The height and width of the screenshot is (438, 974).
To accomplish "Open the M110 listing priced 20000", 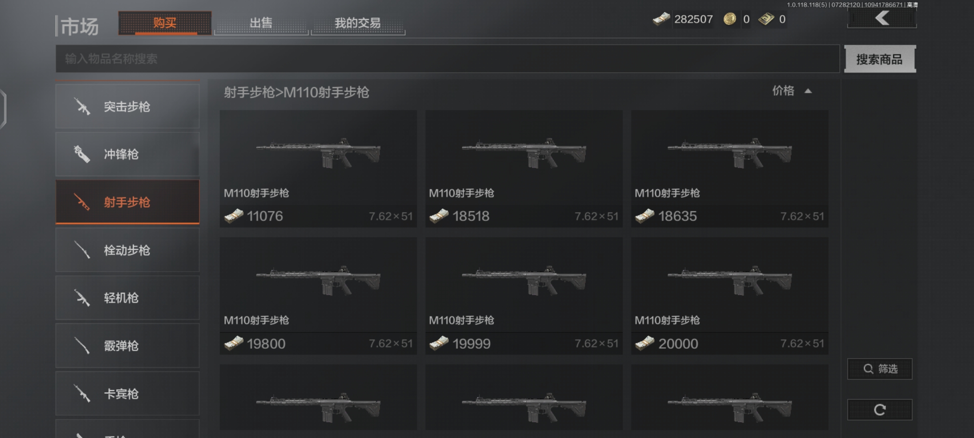I will point(730,296).
